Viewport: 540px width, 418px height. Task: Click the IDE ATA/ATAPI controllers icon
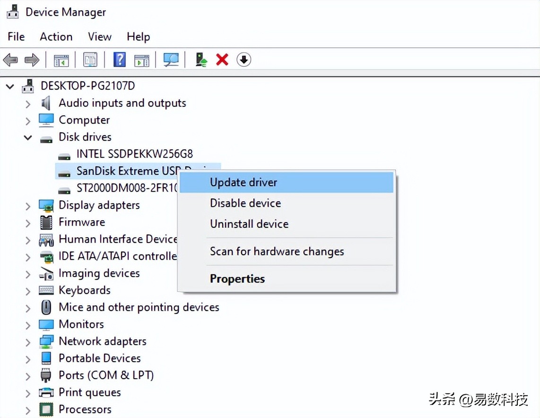point(46,257)
